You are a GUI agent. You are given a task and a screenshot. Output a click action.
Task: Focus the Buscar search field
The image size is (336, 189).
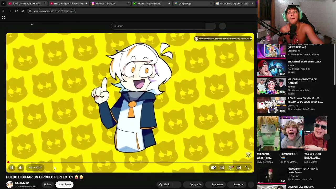tap(158, 26)
